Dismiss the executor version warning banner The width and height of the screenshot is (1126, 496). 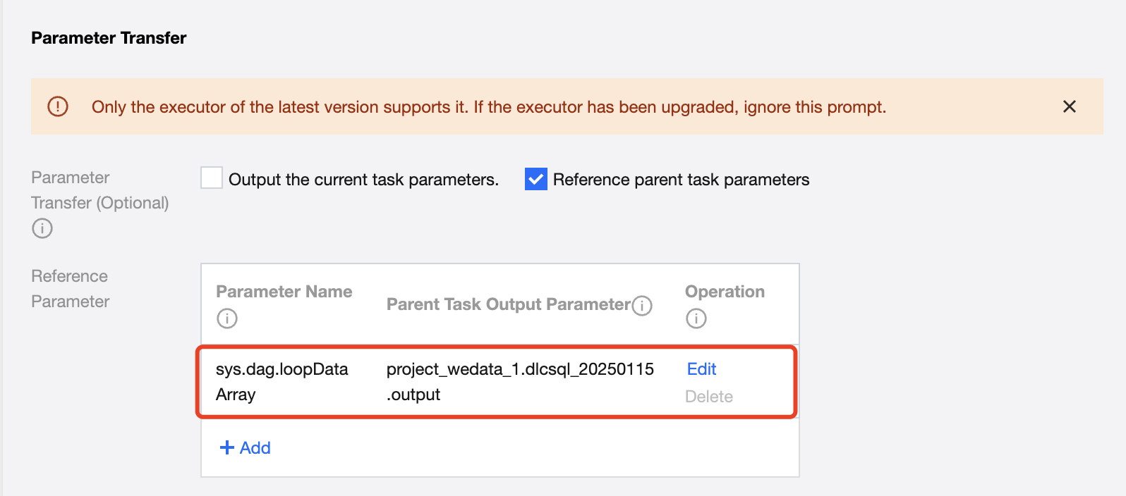point(1069,106)
